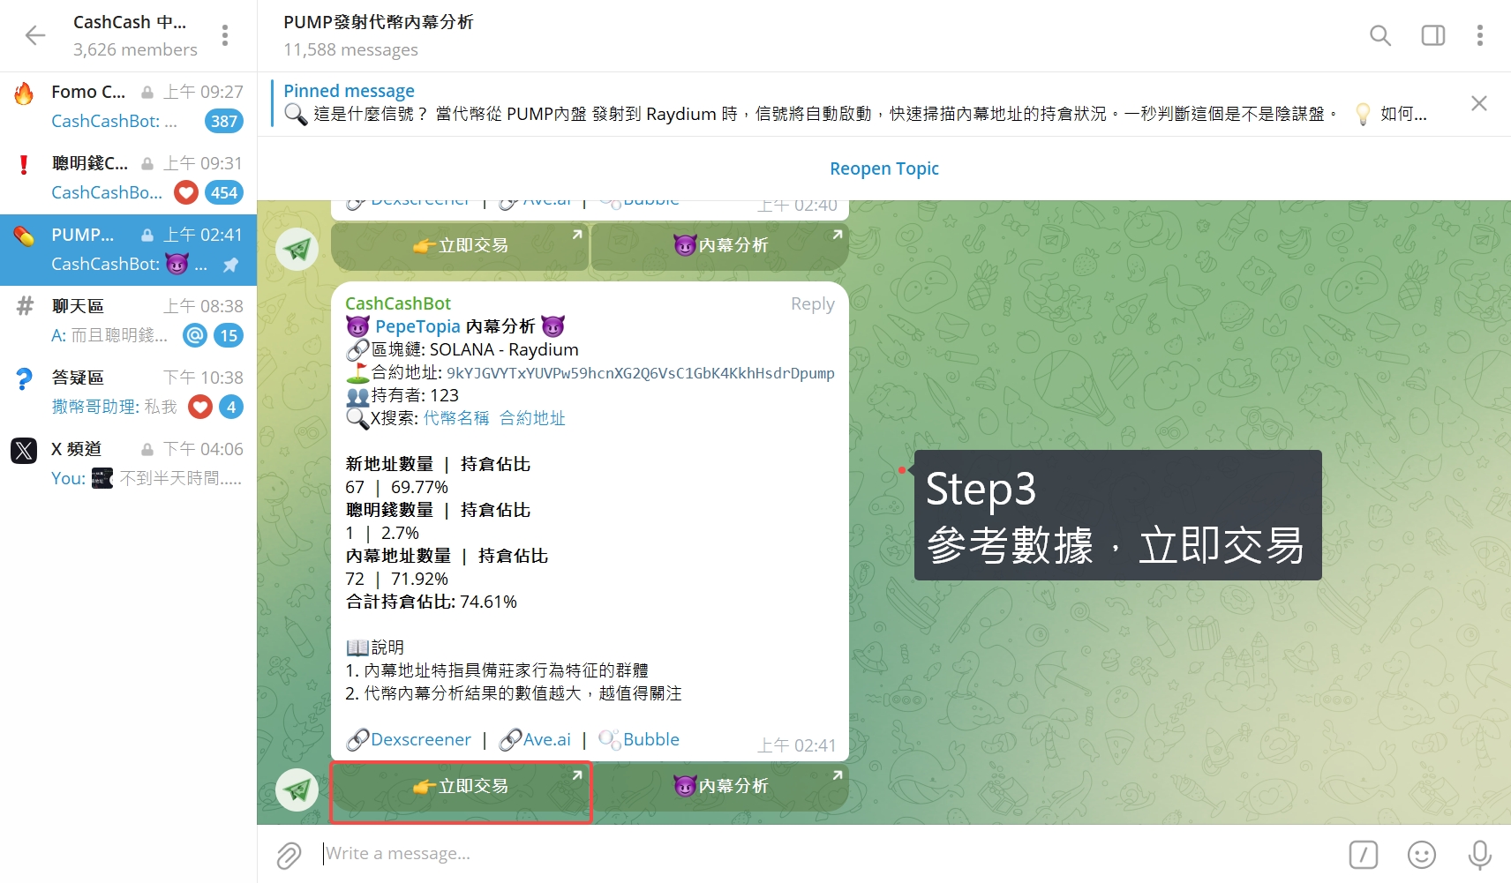Click the Reopen Topic button
1511x883 pixels.
[883, 168]
